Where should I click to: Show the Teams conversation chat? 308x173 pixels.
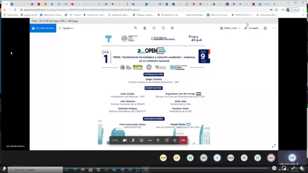pyautogui.click(x=166, y=141)
